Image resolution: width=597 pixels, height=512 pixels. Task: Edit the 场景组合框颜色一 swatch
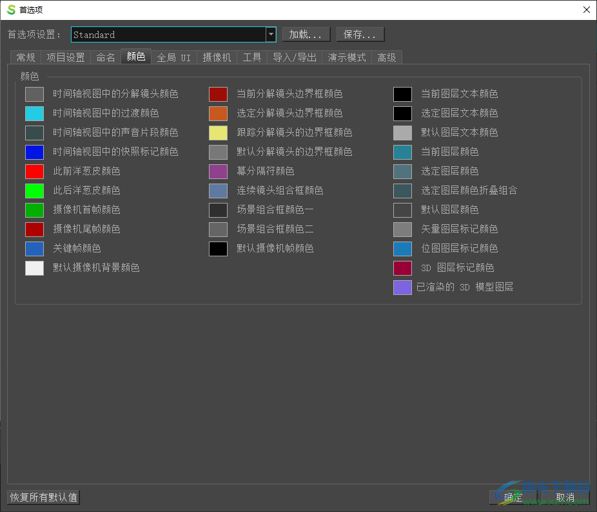click(218, 210)
